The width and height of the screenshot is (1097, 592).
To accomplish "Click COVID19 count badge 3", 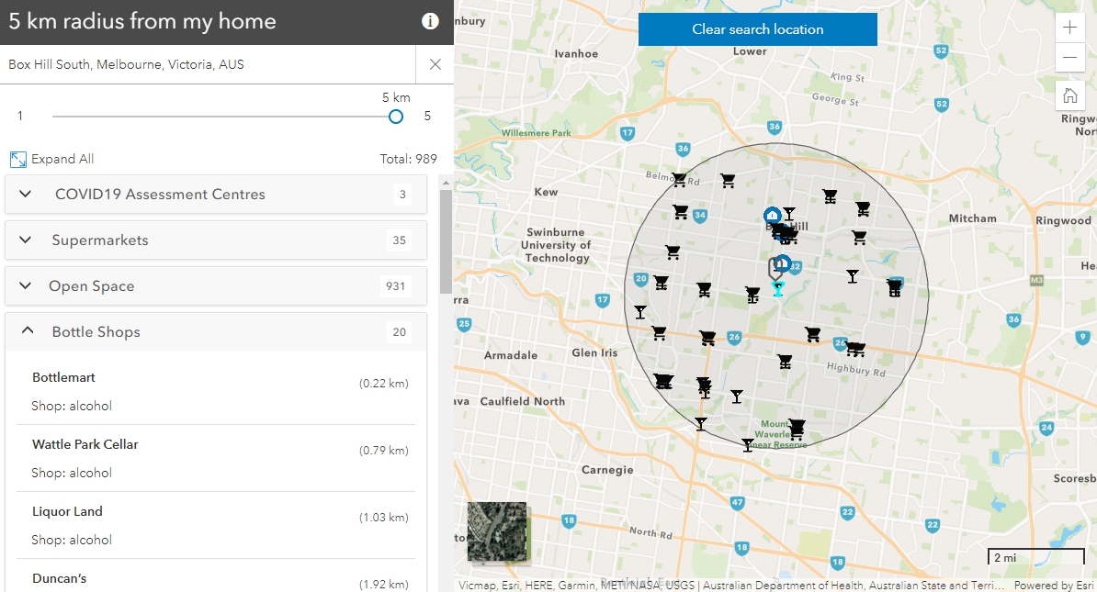I will click(402, 195).
